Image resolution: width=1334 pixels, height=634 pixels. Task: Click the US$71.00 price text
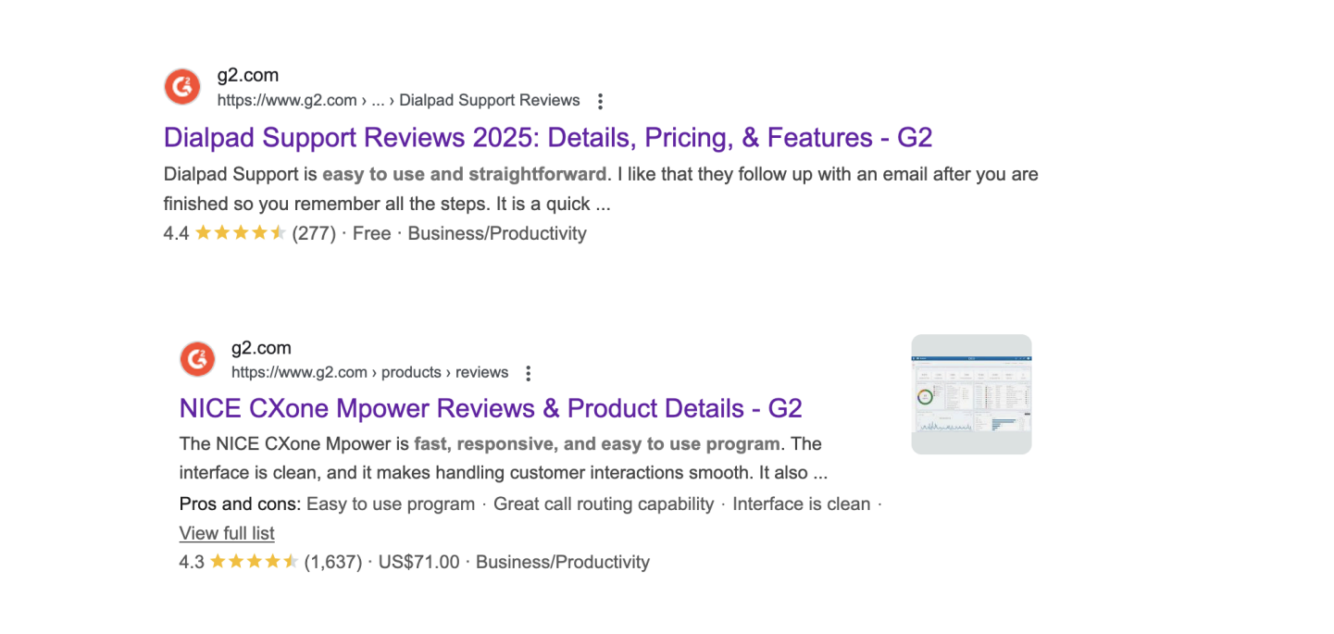418,561
